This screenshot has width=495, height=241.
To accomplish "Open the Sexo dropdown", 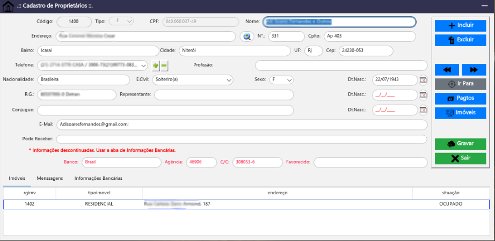I will [289, 80].
